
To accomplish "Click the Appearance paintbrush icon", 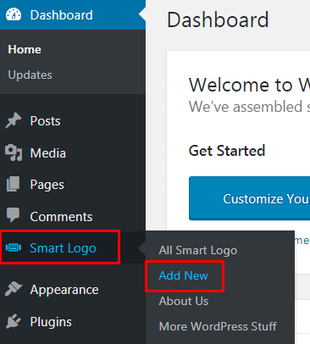I will [x=14, y=289].
